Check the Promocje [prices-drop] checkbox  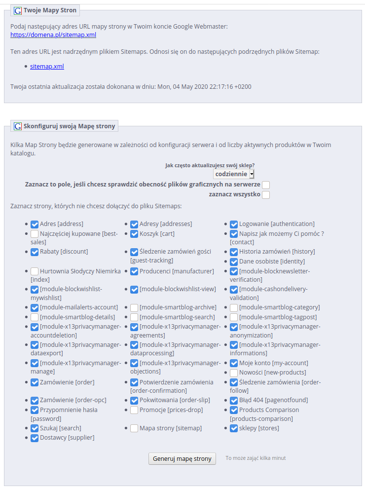[x=134, y=411]
